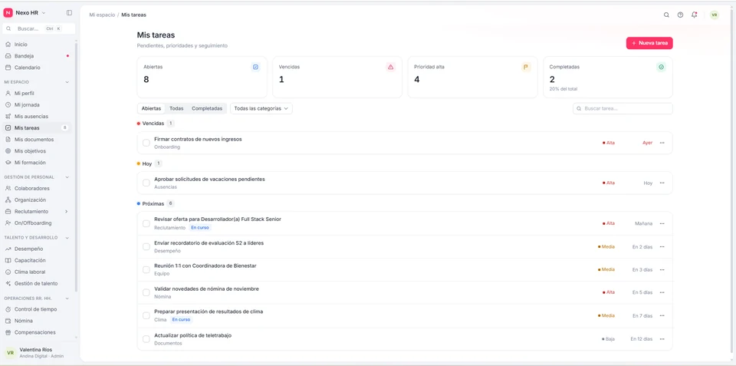Toggle the sidebar collapse icon

[x=69, y=13]
